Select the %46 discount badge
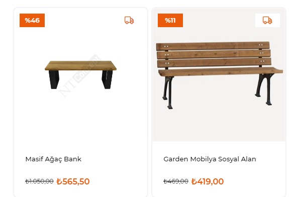 pyautogui.click(x=32, y=20)
